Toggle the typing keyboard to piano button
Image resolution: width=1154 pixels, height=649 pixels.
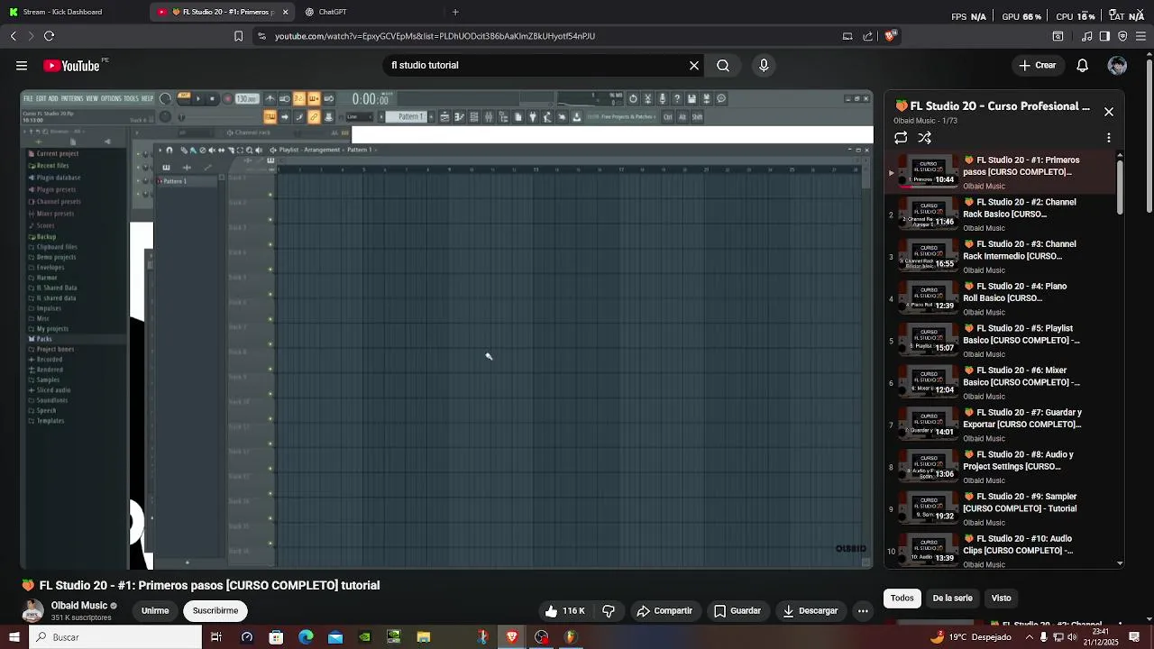click(270, 116)
